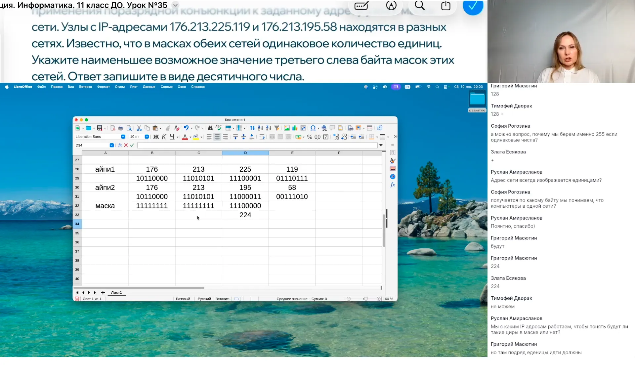635x380 pixels.
Task: Toggle italic К formatting
Action: pyautogui.click(x=164, y=137)
